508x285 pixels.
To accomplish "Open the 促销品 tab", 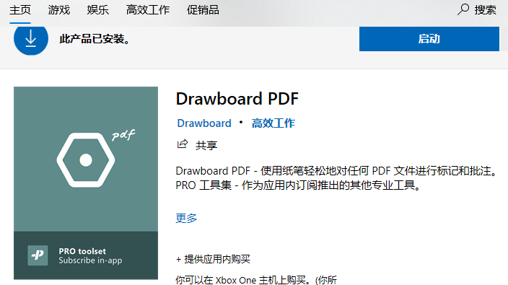I will [x=203, y=10].
